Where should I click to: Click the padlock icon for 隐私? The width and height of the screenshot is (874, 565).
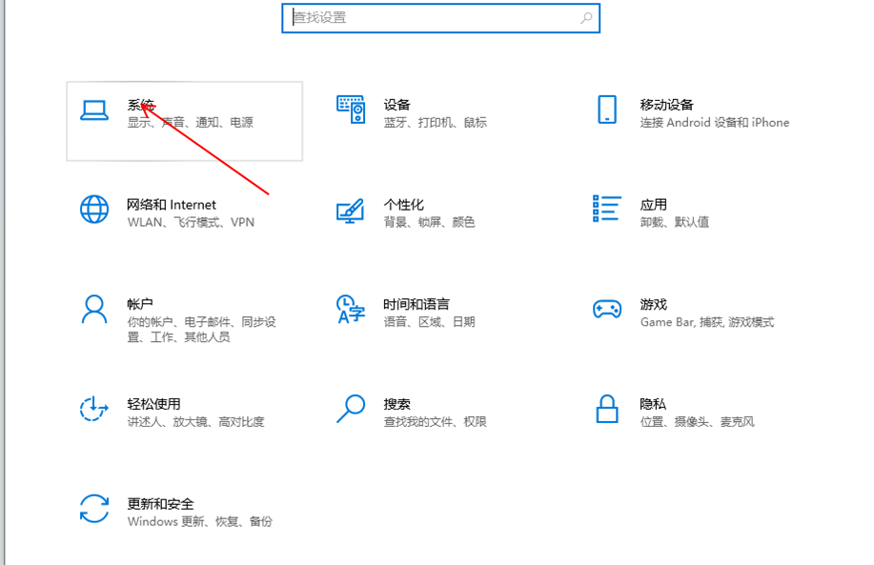(x=607, y=409)
